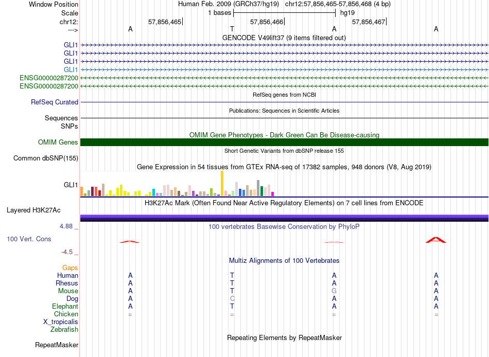Click the orange Gaps label

70,267
